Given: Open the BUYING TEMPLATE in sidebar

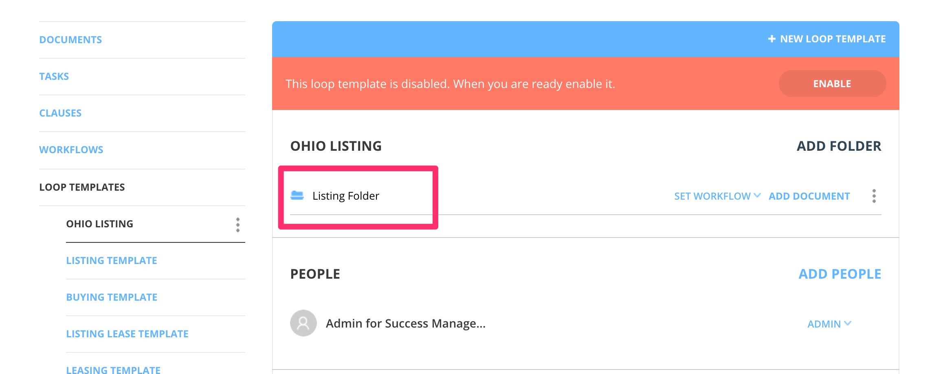Looking at the screenshot, I should click(111, 297).
